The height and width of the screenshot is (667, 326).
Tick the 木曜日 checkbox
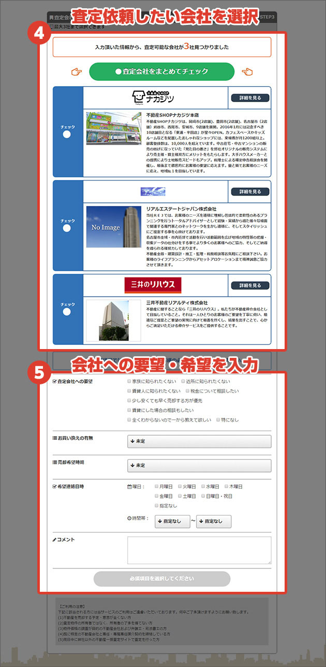[227, 487]
